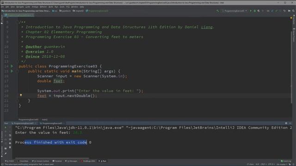Open the File menu
Image resolution: width=296 pixels, height=166 pixels.
point(2,7)
